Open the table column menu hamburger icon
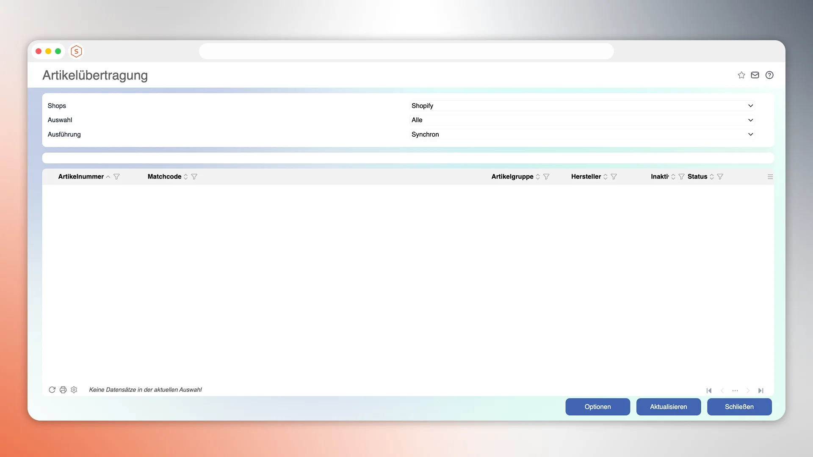This screenshot has width=813, height=457. [x=770, y=176]
